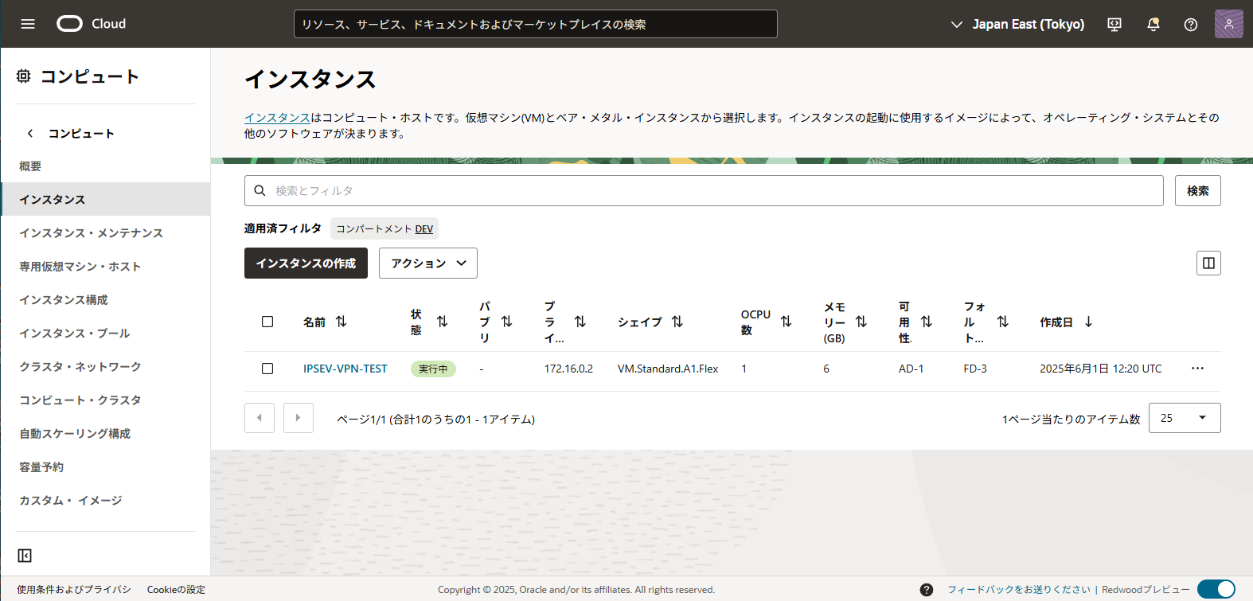Expand the アクション dropdown
1253x601 pixels.
[x=428, y=263]
